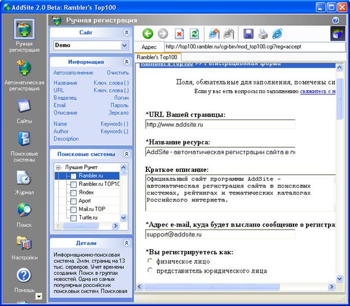Insert the Description field value
350x306 pixels.
(66, 139)
